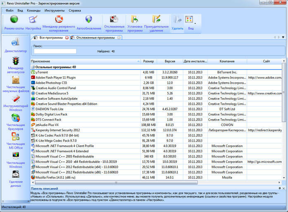This screenshot has height=212, width=288.
Task: Close the Панель описаний panel
Action: pyautogui.click(x=283, y=188)
